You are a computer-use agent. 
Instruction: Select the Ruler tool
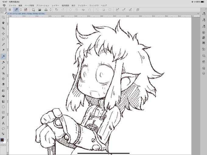[x=3, y=118]
